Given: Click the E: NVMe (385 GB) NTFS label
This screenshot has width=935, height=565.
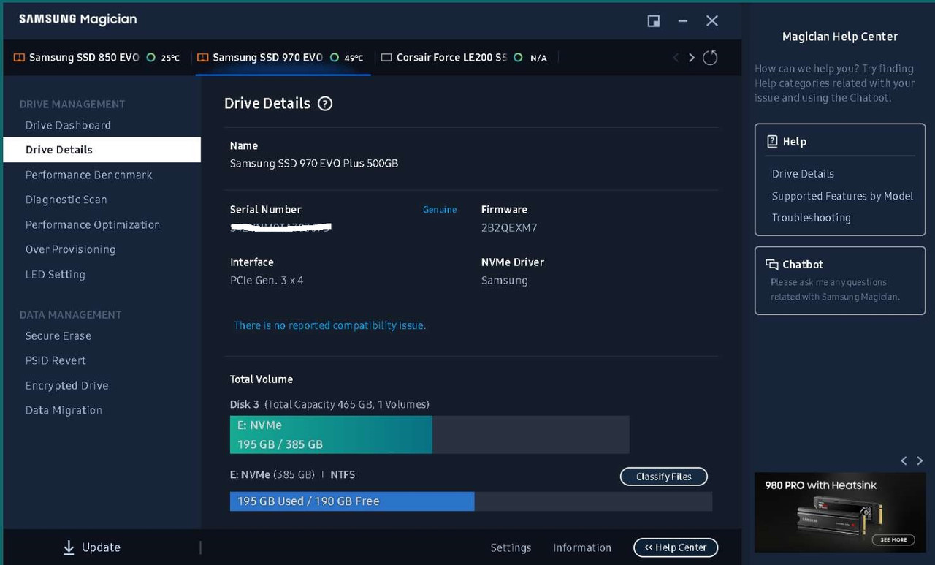Looking at the screenshot, I should (x=292, y=475).
